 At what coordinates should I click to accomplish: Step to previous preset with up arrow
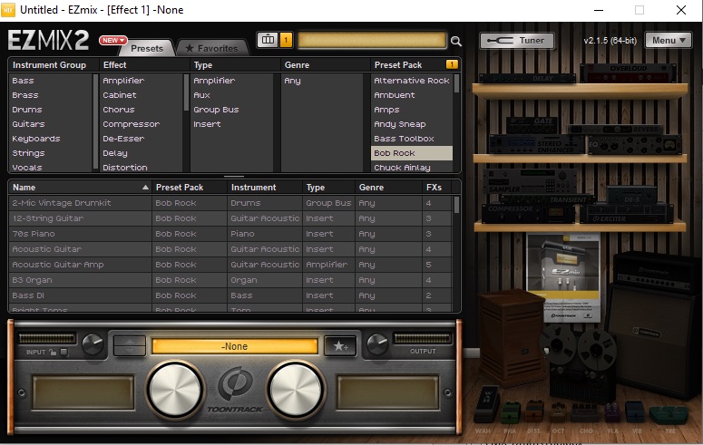[130, 341]
